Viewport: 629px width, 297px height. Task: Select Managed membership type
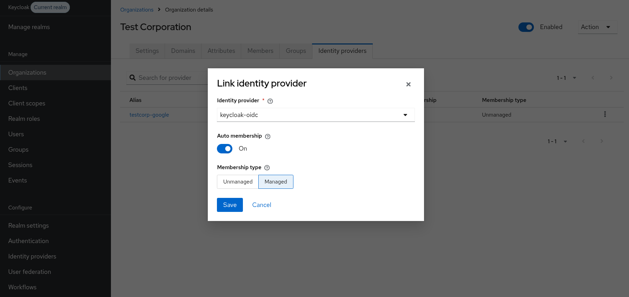[x=276, y=182]
